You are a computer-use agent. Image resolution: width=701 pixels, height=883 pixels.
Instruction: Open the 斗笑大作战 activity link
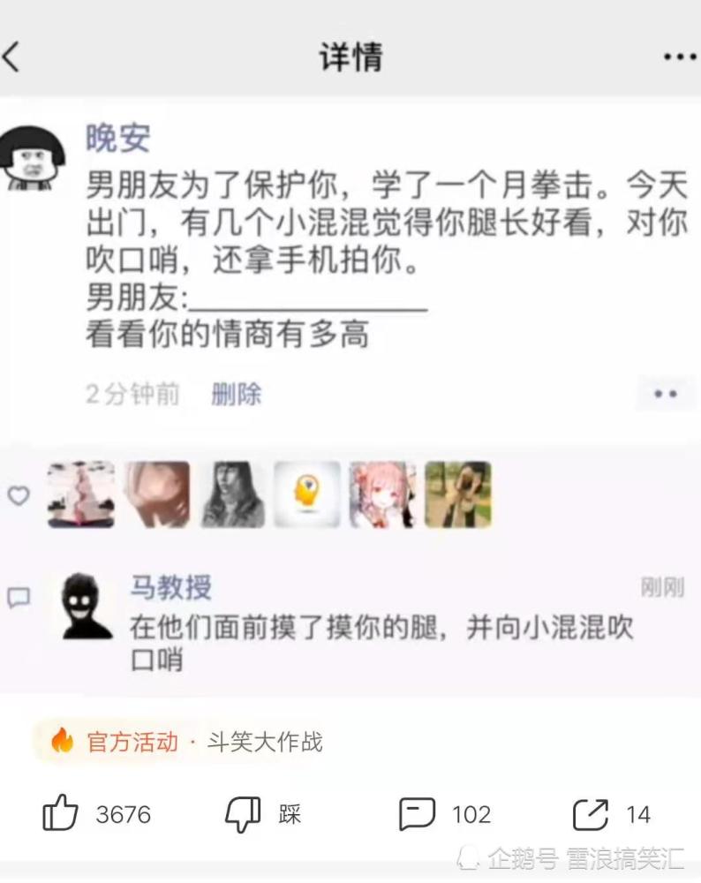[265, 742]
